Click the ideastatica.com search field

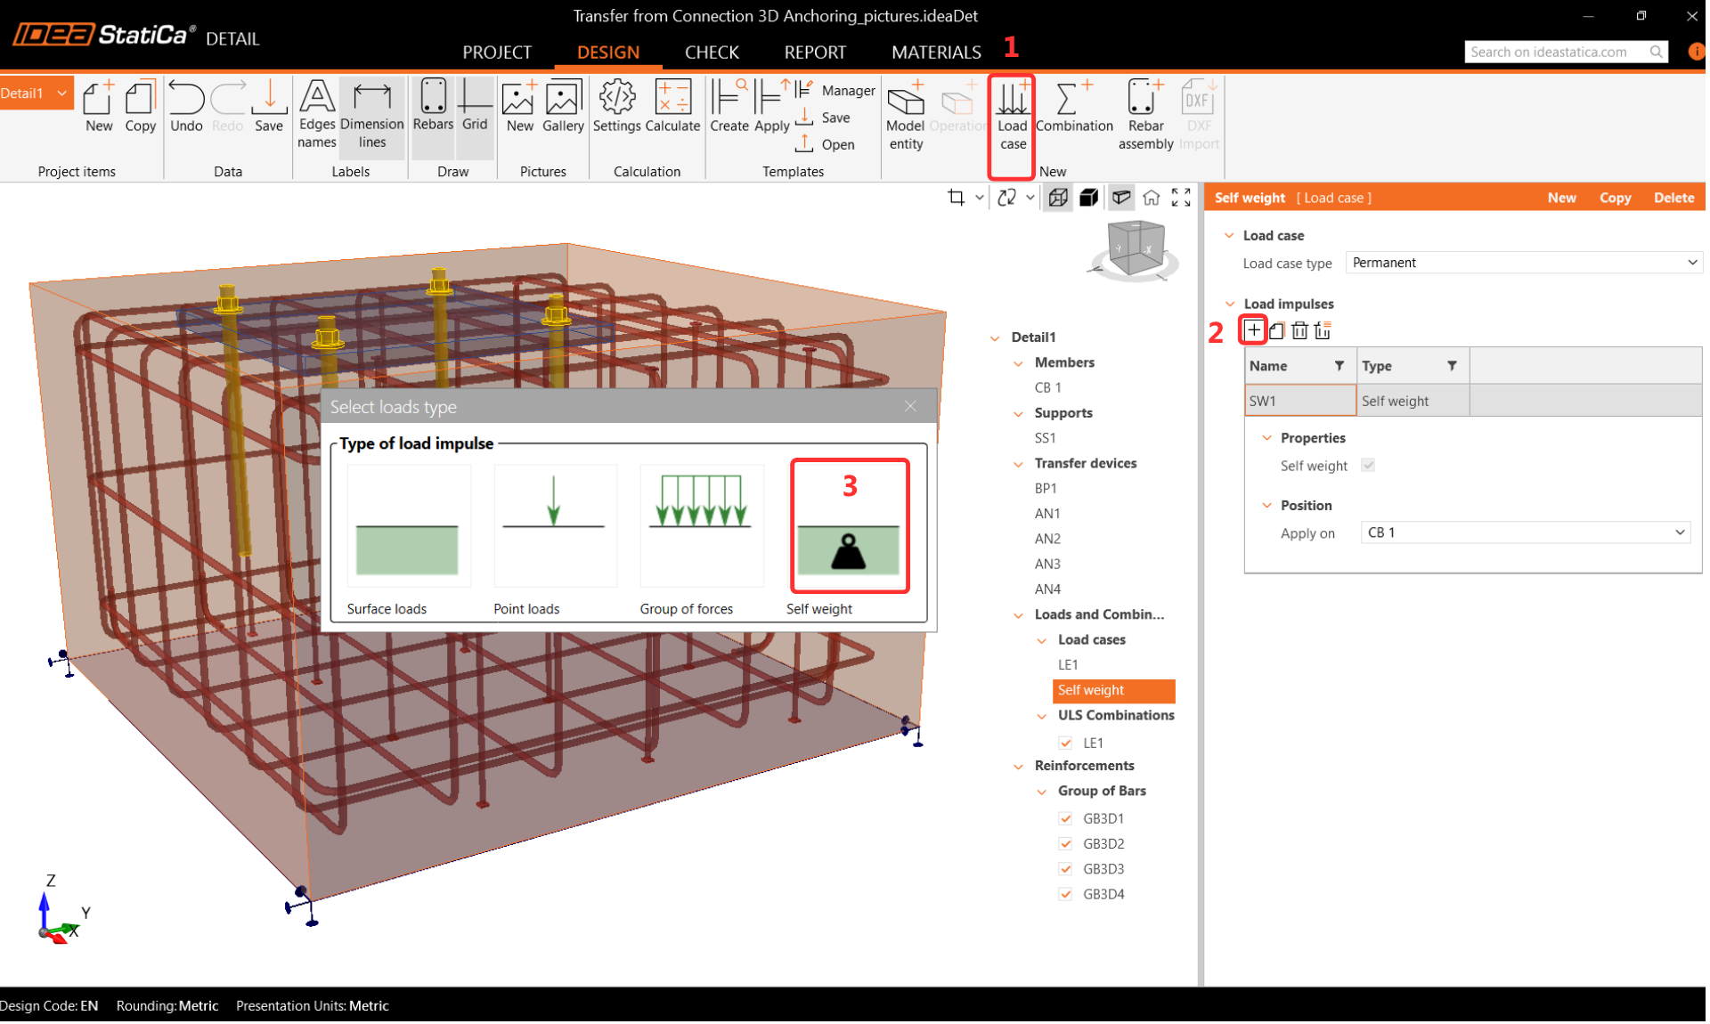[1554, 52]
